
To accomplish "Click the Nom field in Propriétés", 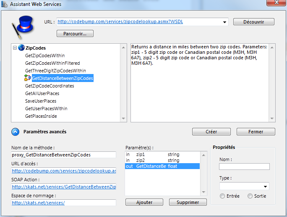I will (244, 167).
